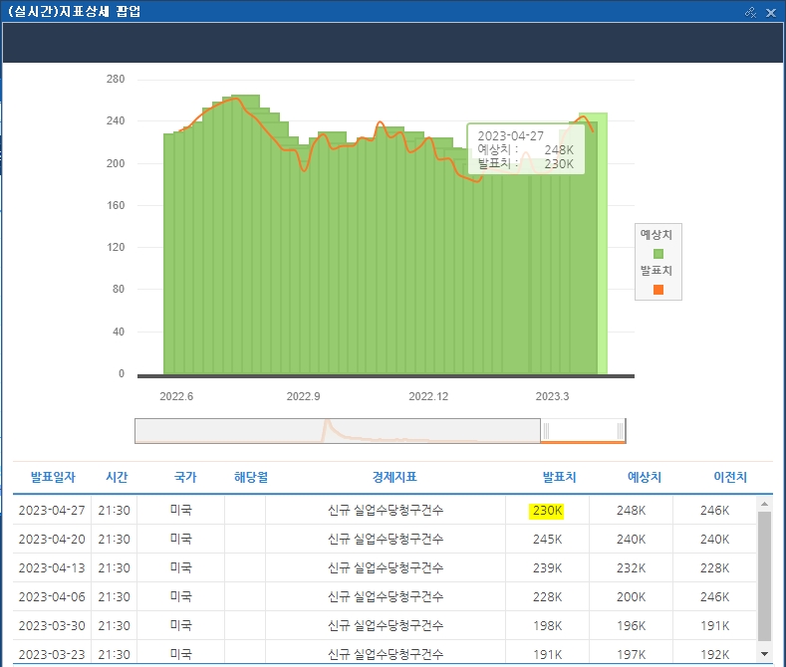Click the grey area of range navigator
The height and width of the screenshot is (667, 786).
tap(338, 431)
